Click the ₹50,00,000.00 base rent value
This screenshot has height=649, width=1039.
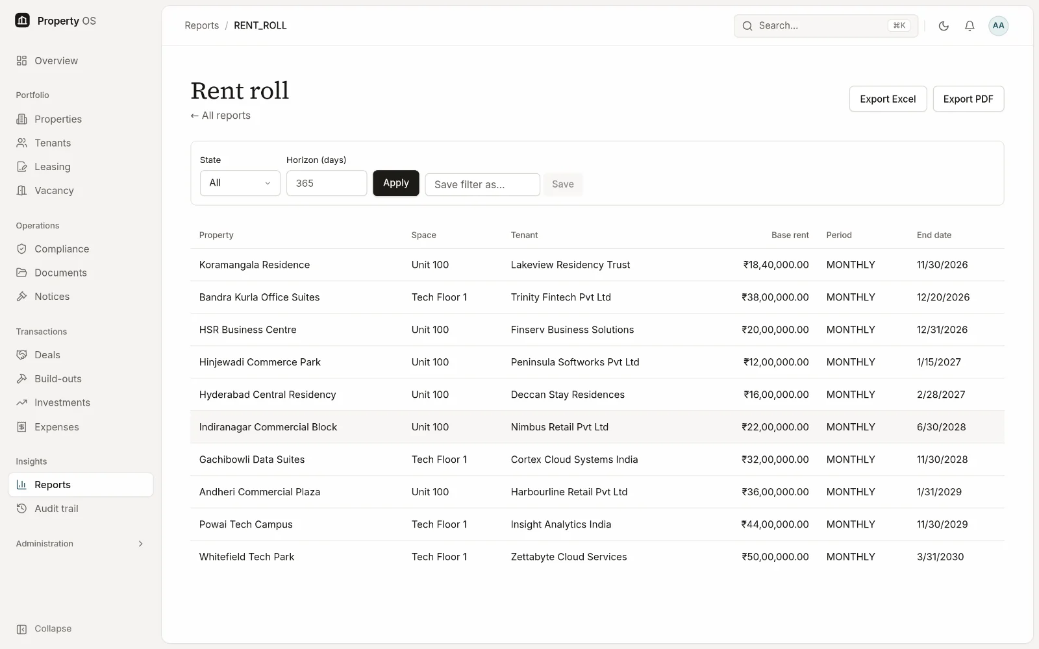(x=775, y=557)
